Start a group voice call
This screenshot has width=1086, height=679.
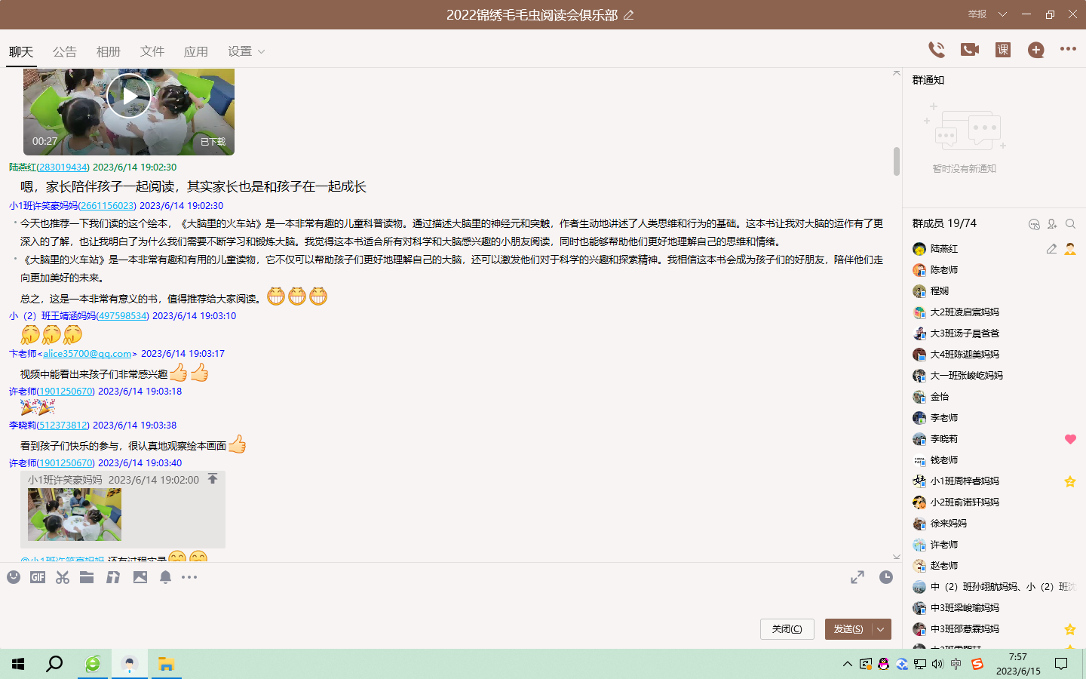tap(937, 50)
